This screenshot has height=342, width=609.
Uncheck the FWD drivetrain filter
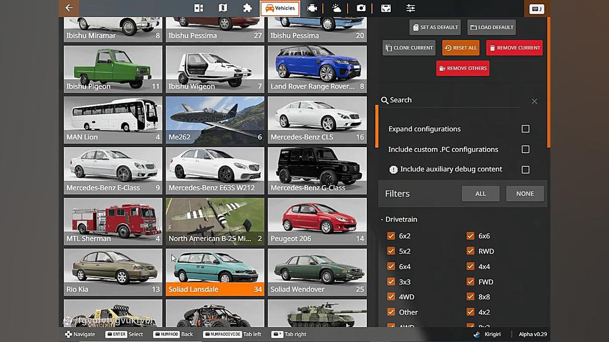(470, 282)
